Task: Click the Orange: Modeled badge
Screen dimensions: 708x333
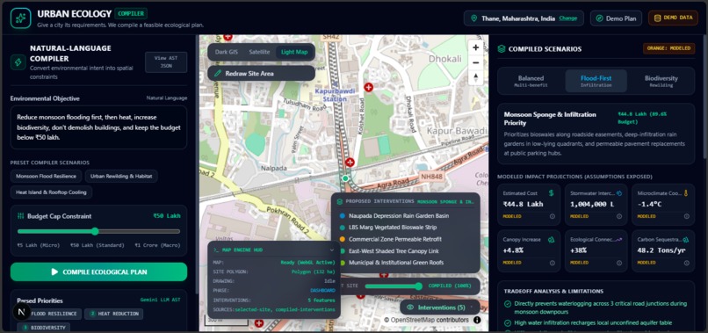Action: pos(668,48)
